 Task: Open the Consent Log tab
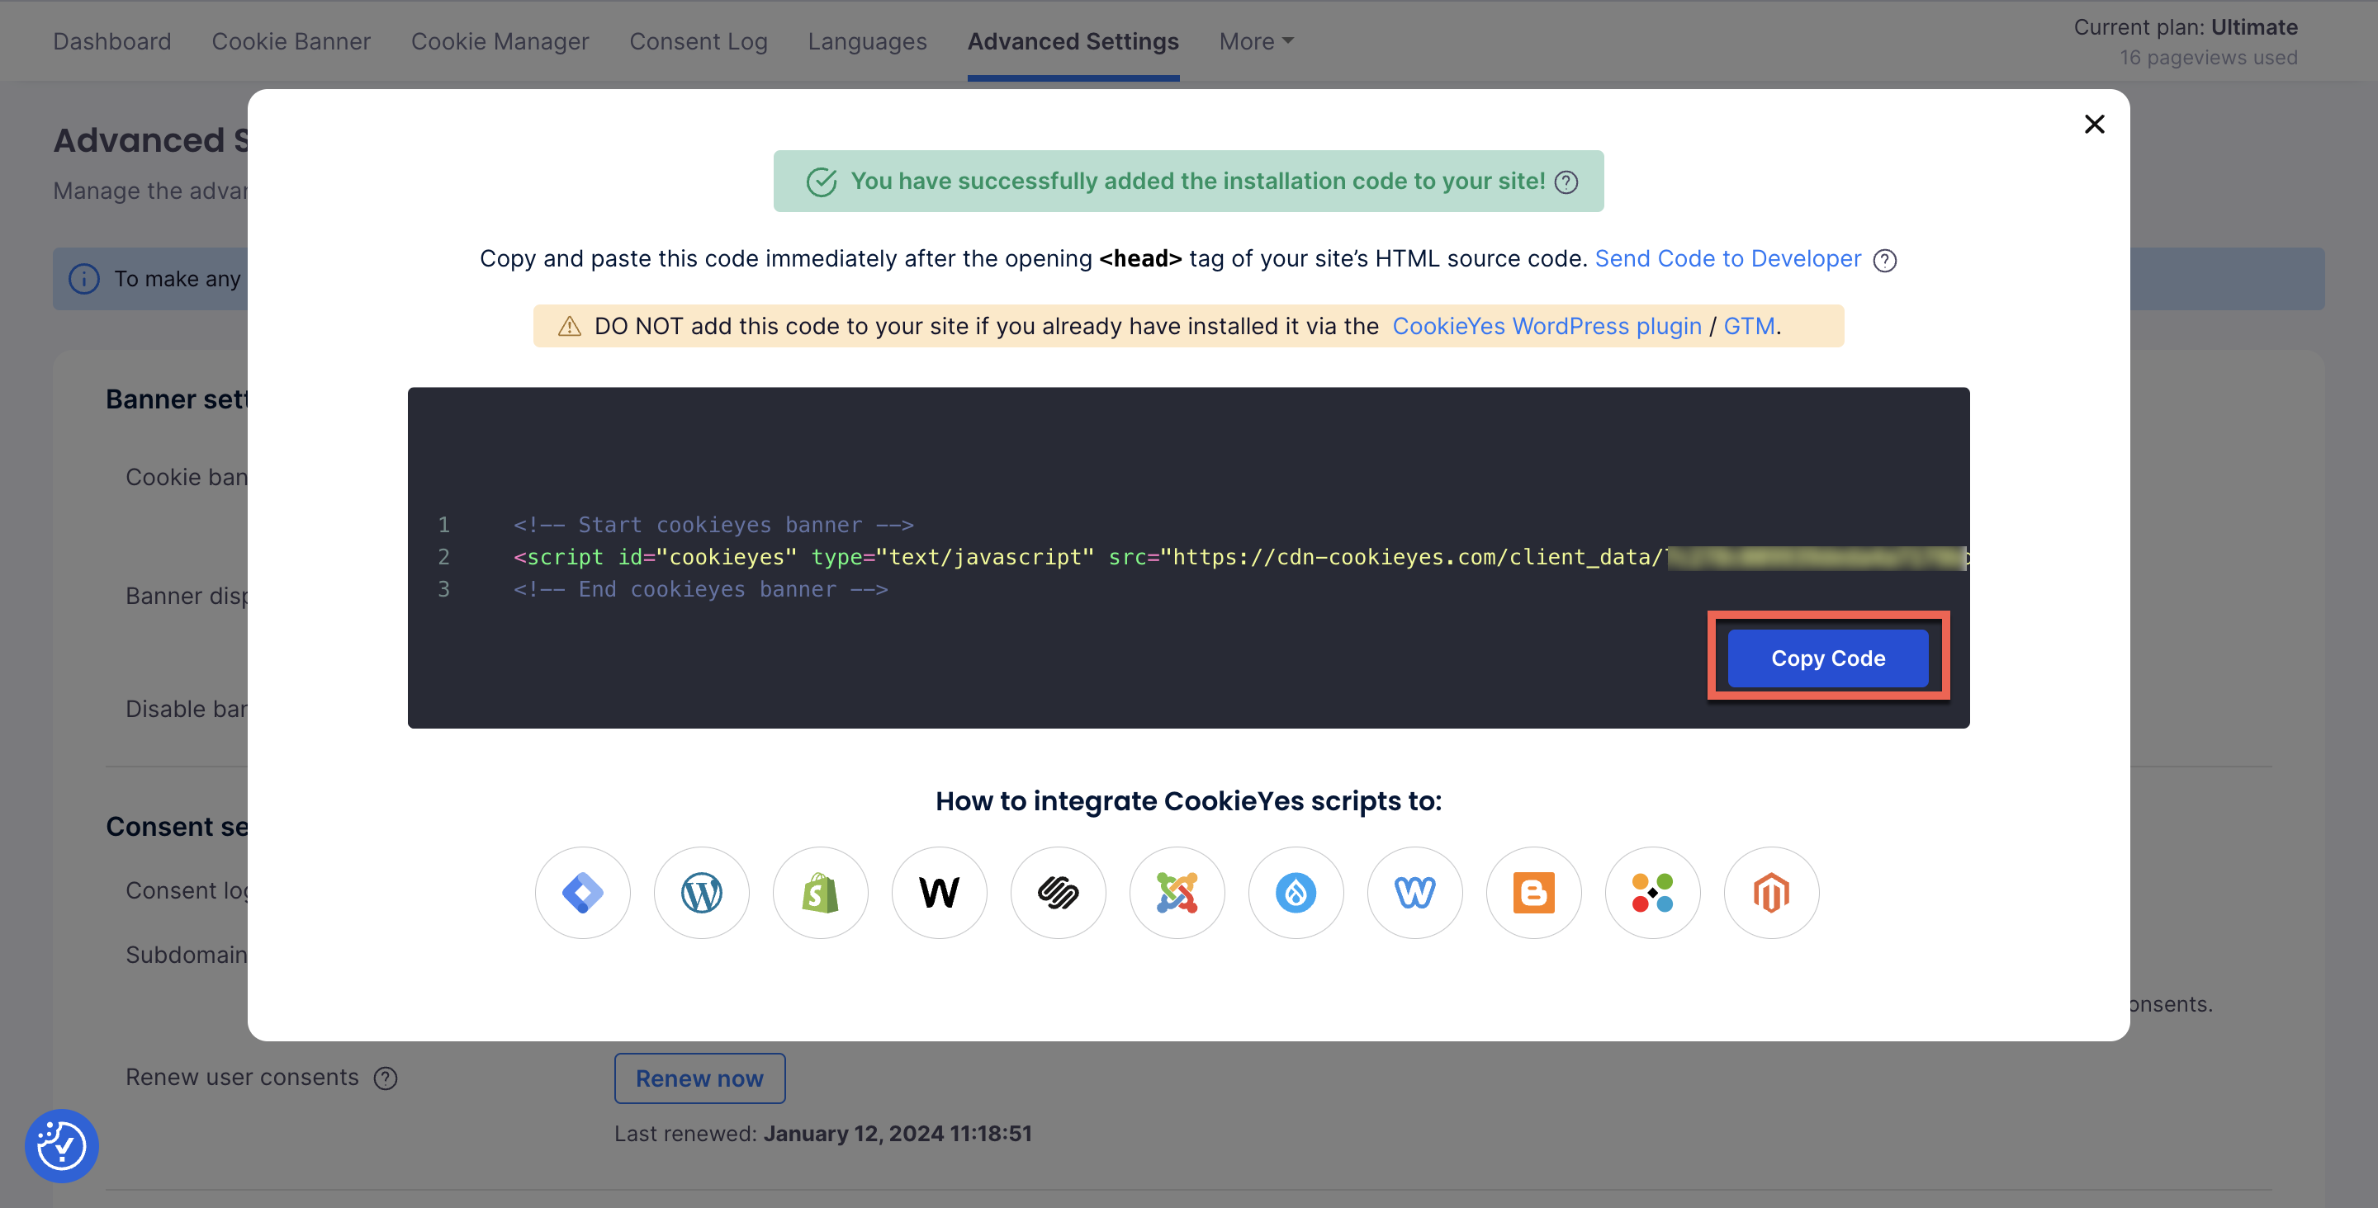tap(698, 41)
